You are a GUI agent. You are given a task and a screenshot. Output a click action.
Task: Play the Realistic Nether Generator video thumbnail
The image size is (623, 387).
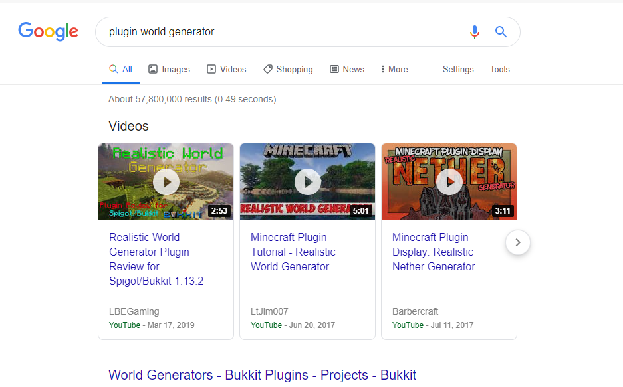tap(449, 181)
